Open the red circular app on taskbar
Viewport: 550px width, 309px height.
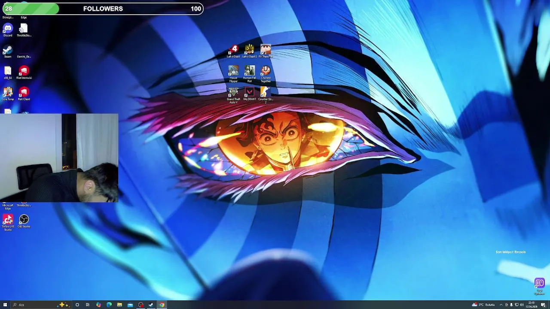(141, 305)
